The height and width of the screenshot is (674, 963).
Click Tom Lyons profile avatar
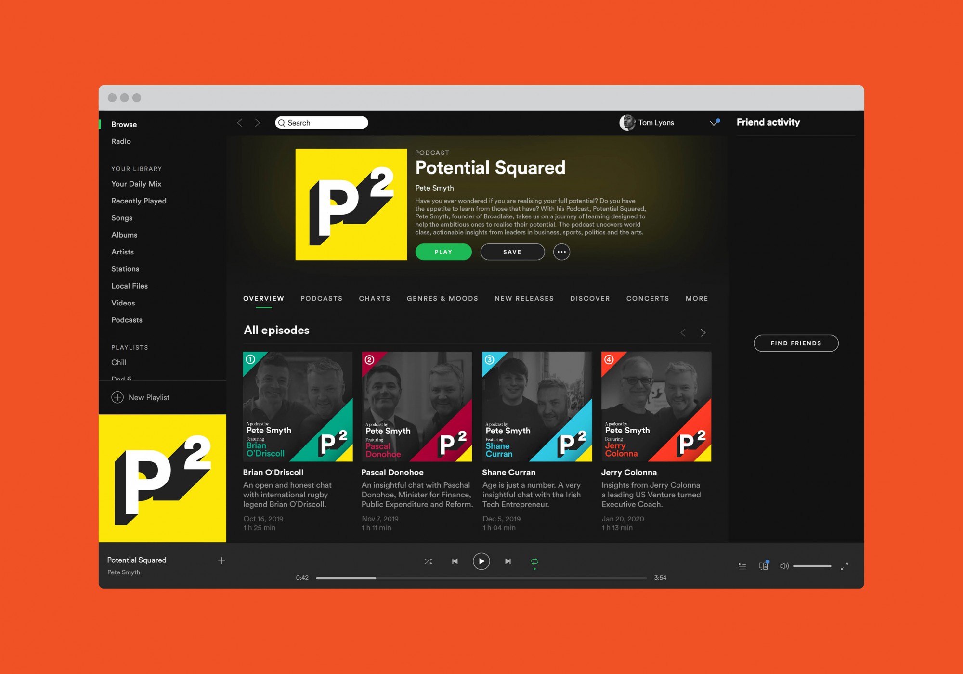click(627, 123)
